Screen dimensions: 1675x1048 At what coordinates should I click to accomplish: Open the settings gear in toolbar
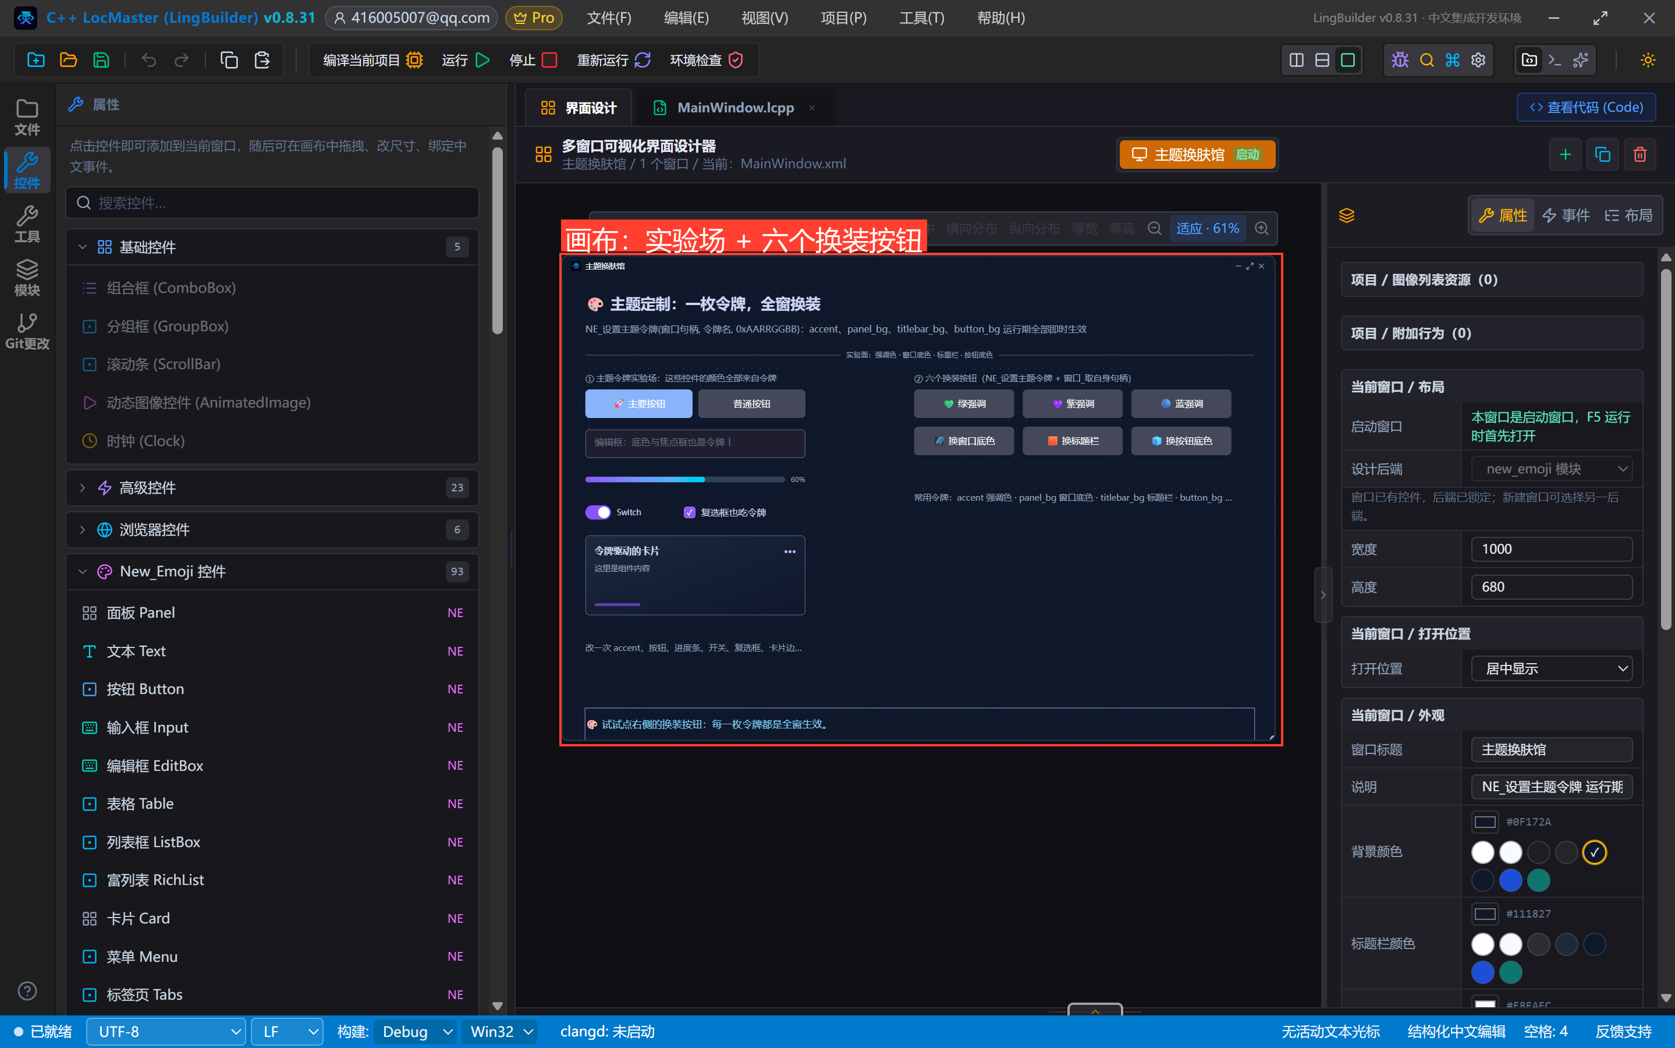(1478, 61)
